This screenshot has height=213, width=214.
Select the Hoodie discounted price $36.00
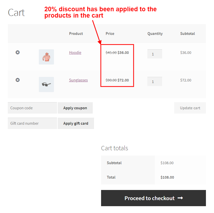123,53
